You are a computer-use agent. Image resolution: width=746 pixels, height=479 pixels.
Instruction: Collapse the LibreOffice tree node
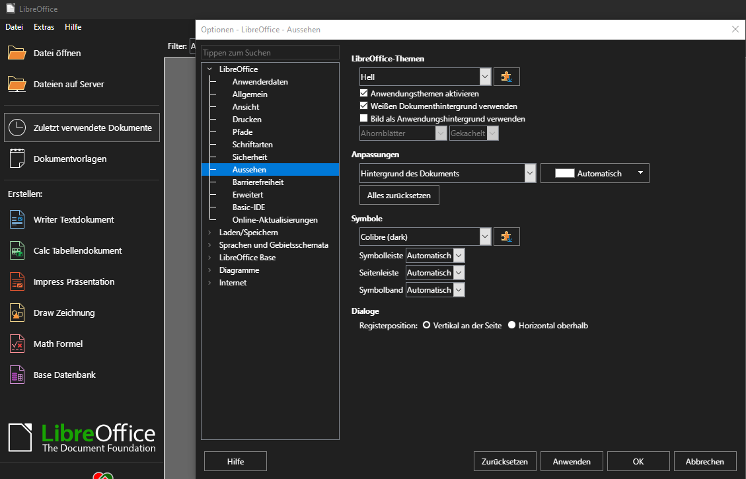pos(209,69)
